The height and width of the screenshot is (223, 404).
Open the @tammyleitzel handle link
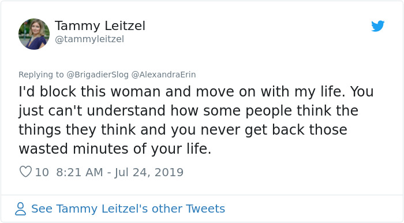[x=89, y=39]
